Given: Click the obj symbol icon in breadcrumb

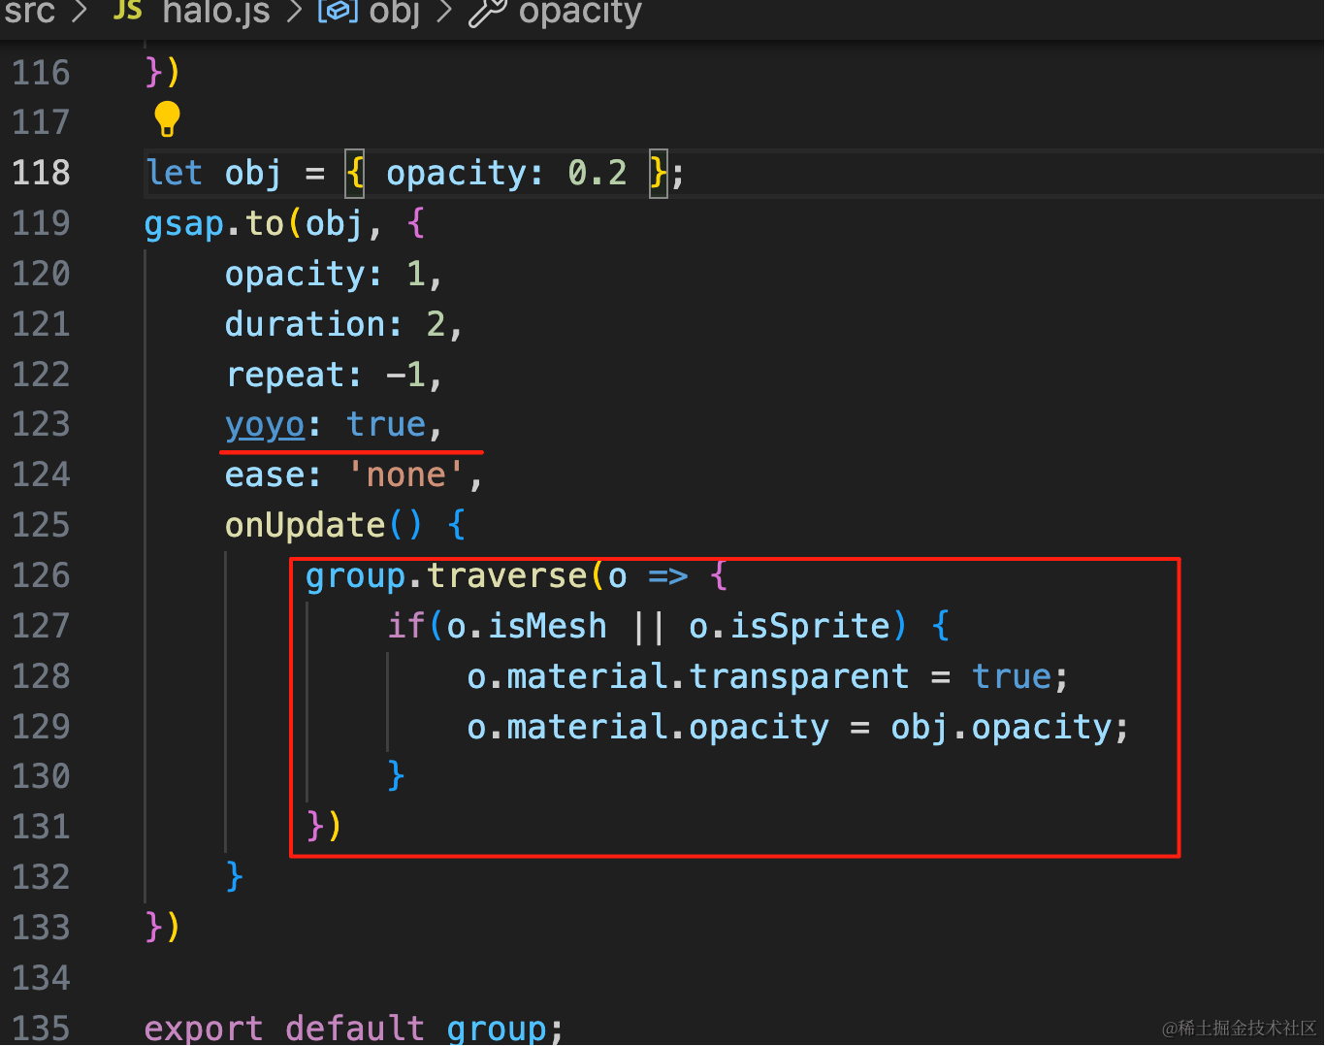Looking at the screenshot, I should pos(339,12).
